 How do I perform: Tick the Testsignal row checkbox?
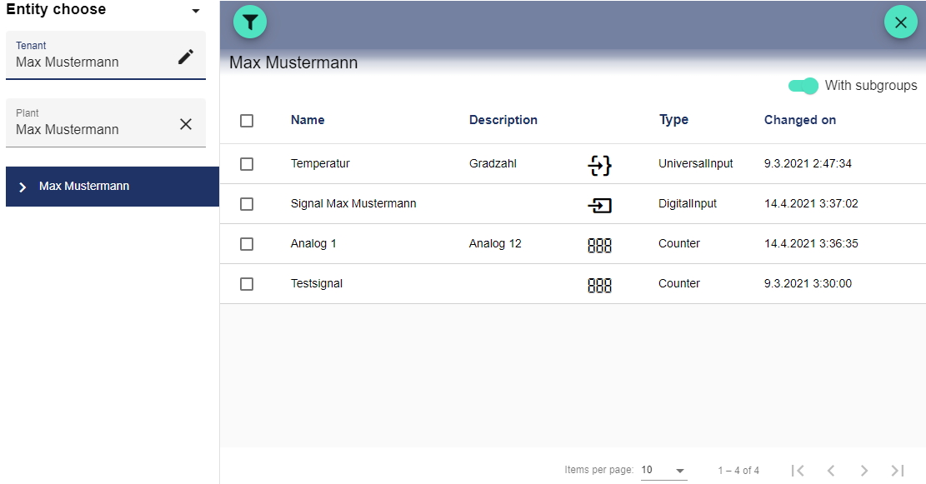pyautogui.click(x=247, y=284)
